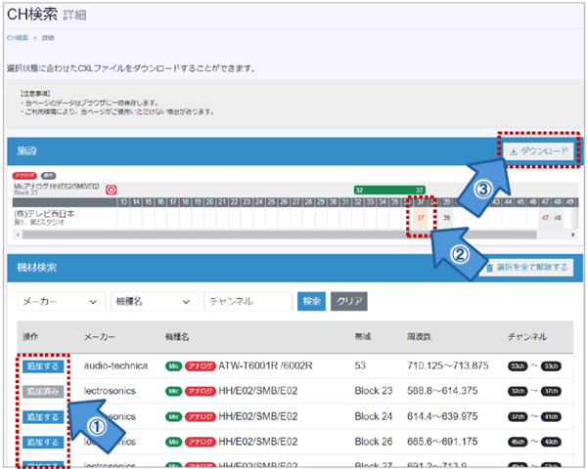Open the メーカー dropdown

(61, 302)
